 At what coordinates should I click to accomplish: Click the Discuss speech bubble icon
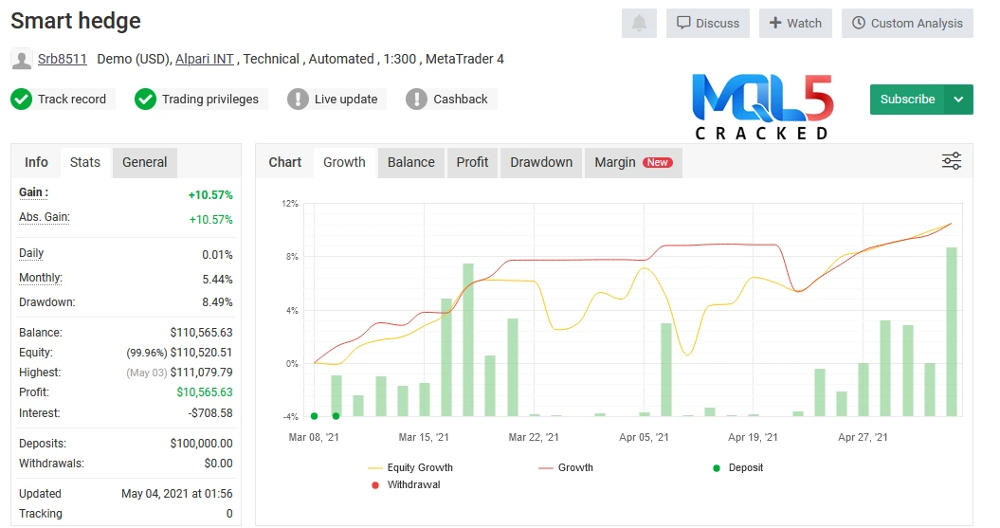[x=683, y=23]
